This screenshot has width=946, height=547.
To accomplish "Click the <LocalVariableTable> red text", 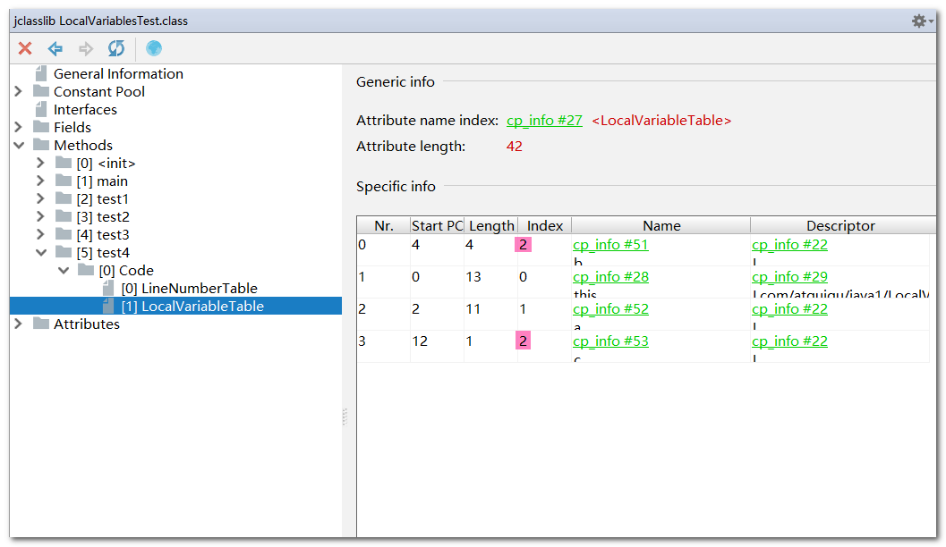I will [661, 121].
